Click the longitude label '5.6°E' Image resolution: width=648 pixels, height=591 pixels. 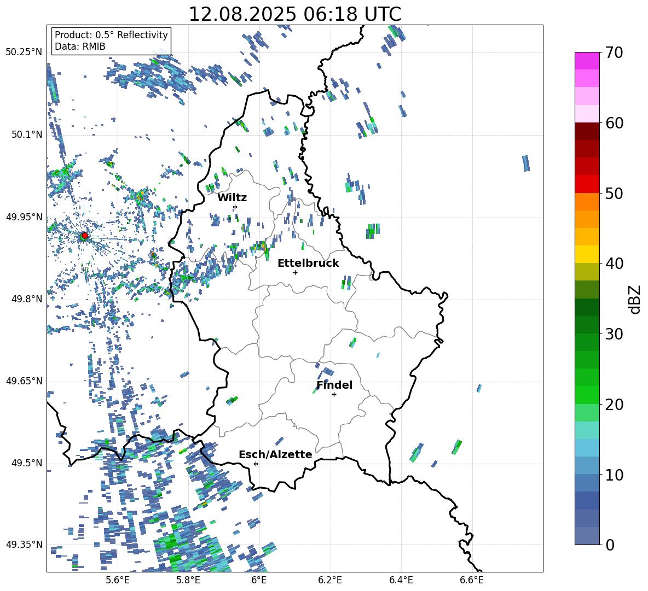point(118,580)
